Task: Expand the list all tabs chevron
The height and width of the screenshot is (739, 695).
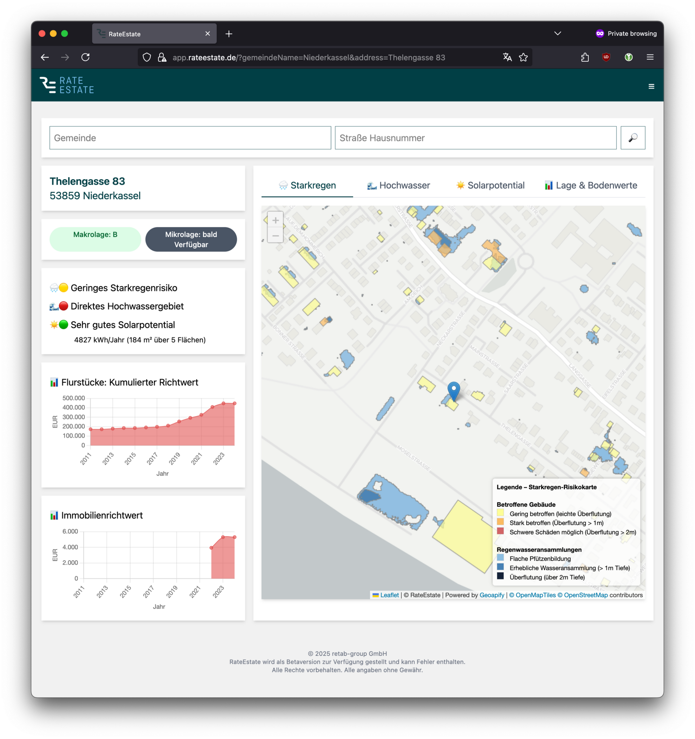Action: (x=557, y=33)
